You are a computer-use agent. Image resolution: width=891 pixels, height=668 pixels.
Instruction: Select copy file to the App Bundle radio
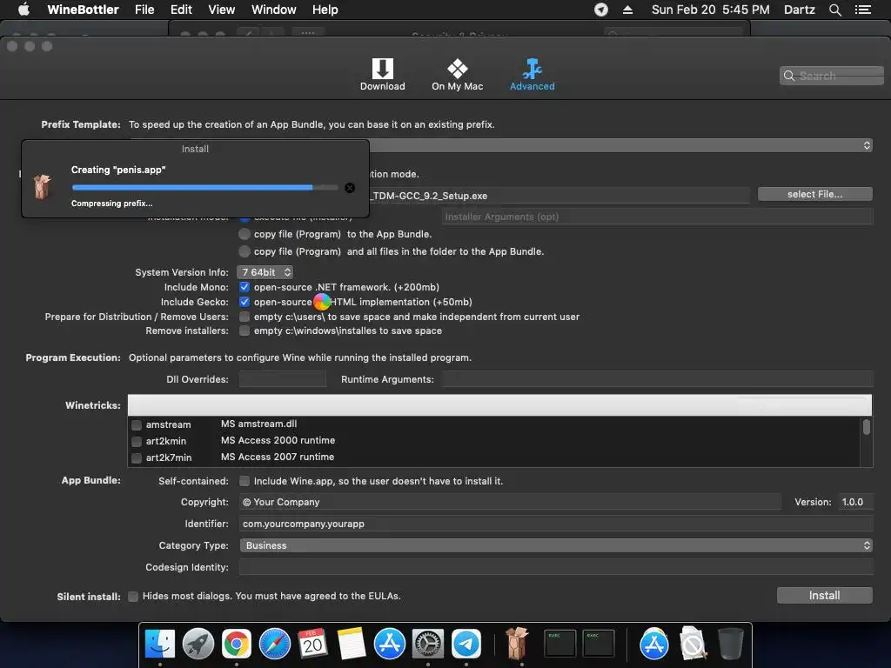(245, 234)
